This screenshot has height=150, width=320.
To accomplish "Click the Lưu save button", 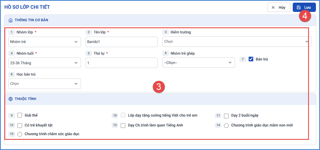I will pos(304,7).
